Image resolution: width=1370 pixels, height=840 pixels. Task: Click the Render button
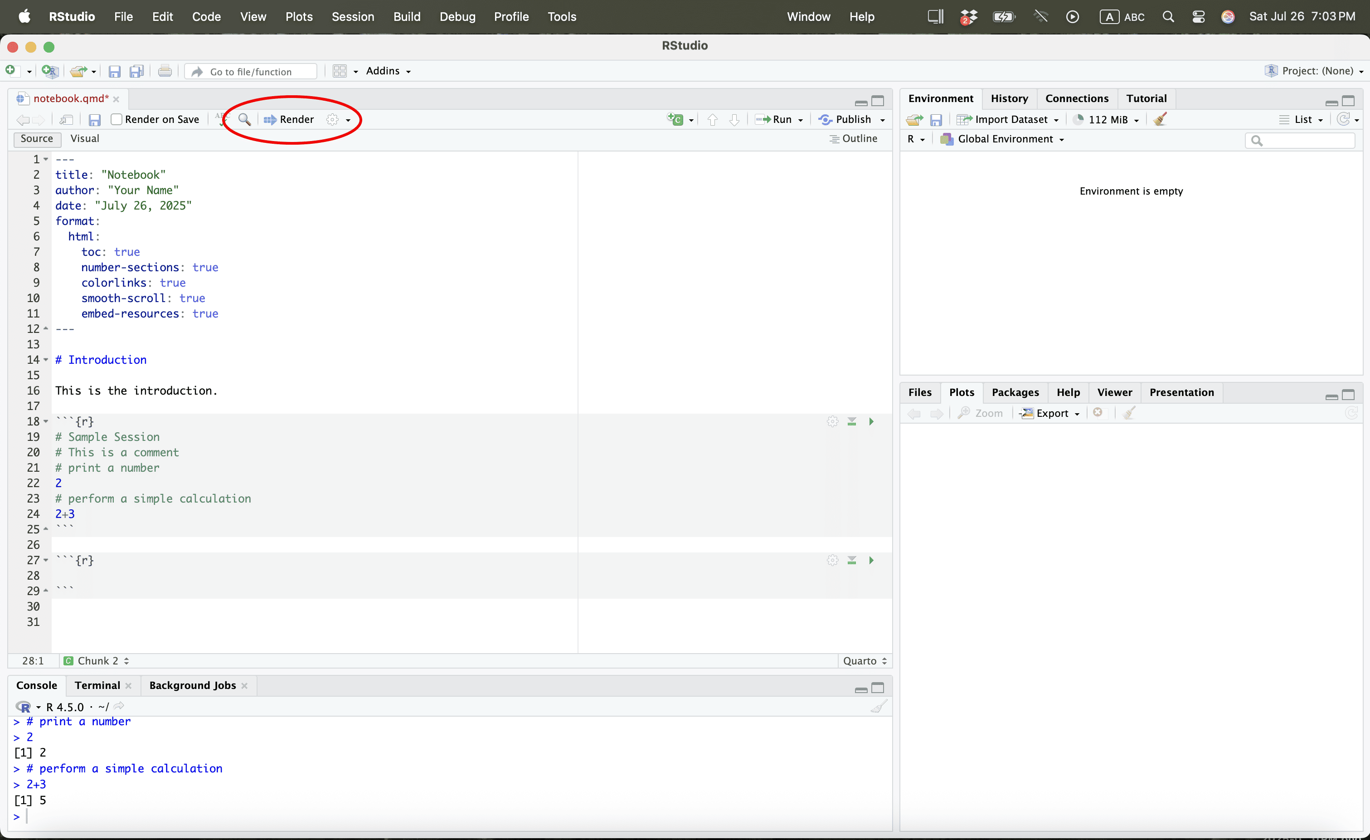[289, 120]
